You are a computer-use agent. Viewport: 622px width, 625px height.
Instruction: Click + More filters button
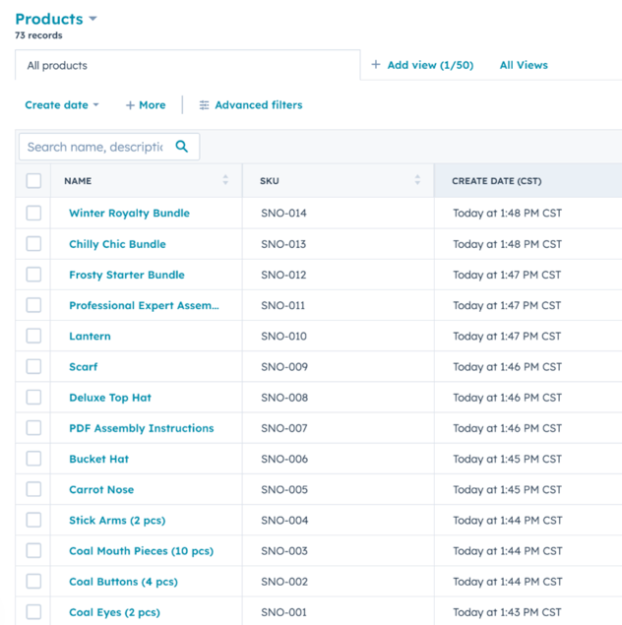146,105
